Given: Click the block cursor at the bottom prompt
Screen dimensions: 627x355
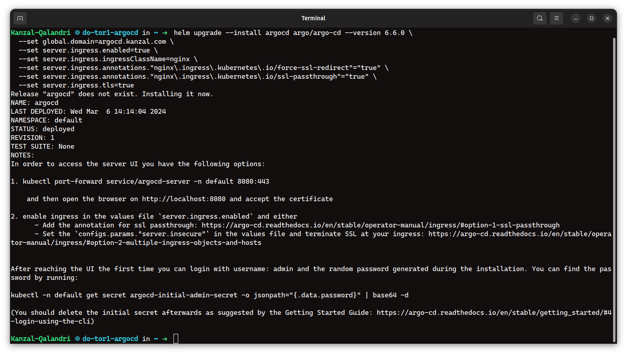Looking at the screenshot, I should [x=176, y=339].
